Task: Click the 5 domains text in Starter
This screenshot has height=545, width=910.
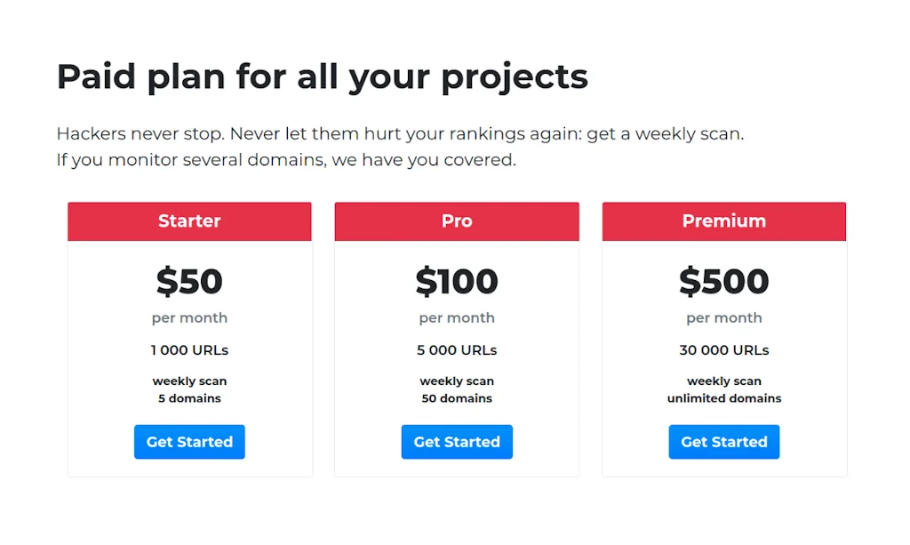Action: point(189,398)
